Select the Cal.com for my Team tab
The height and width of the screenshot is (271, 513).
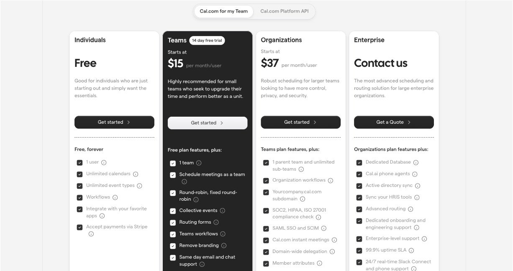pyautogui.click(x=223, y=11)
